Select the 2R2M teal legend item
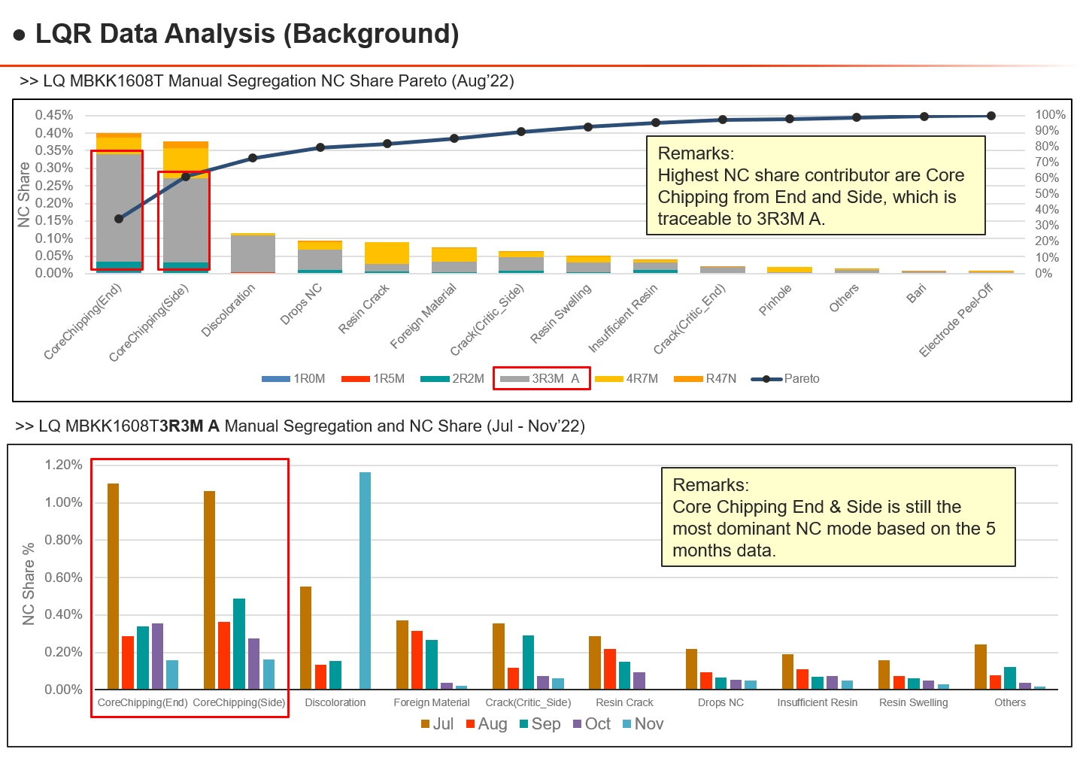This screenshot has width=1083, height=758. (x=452, y=379)
